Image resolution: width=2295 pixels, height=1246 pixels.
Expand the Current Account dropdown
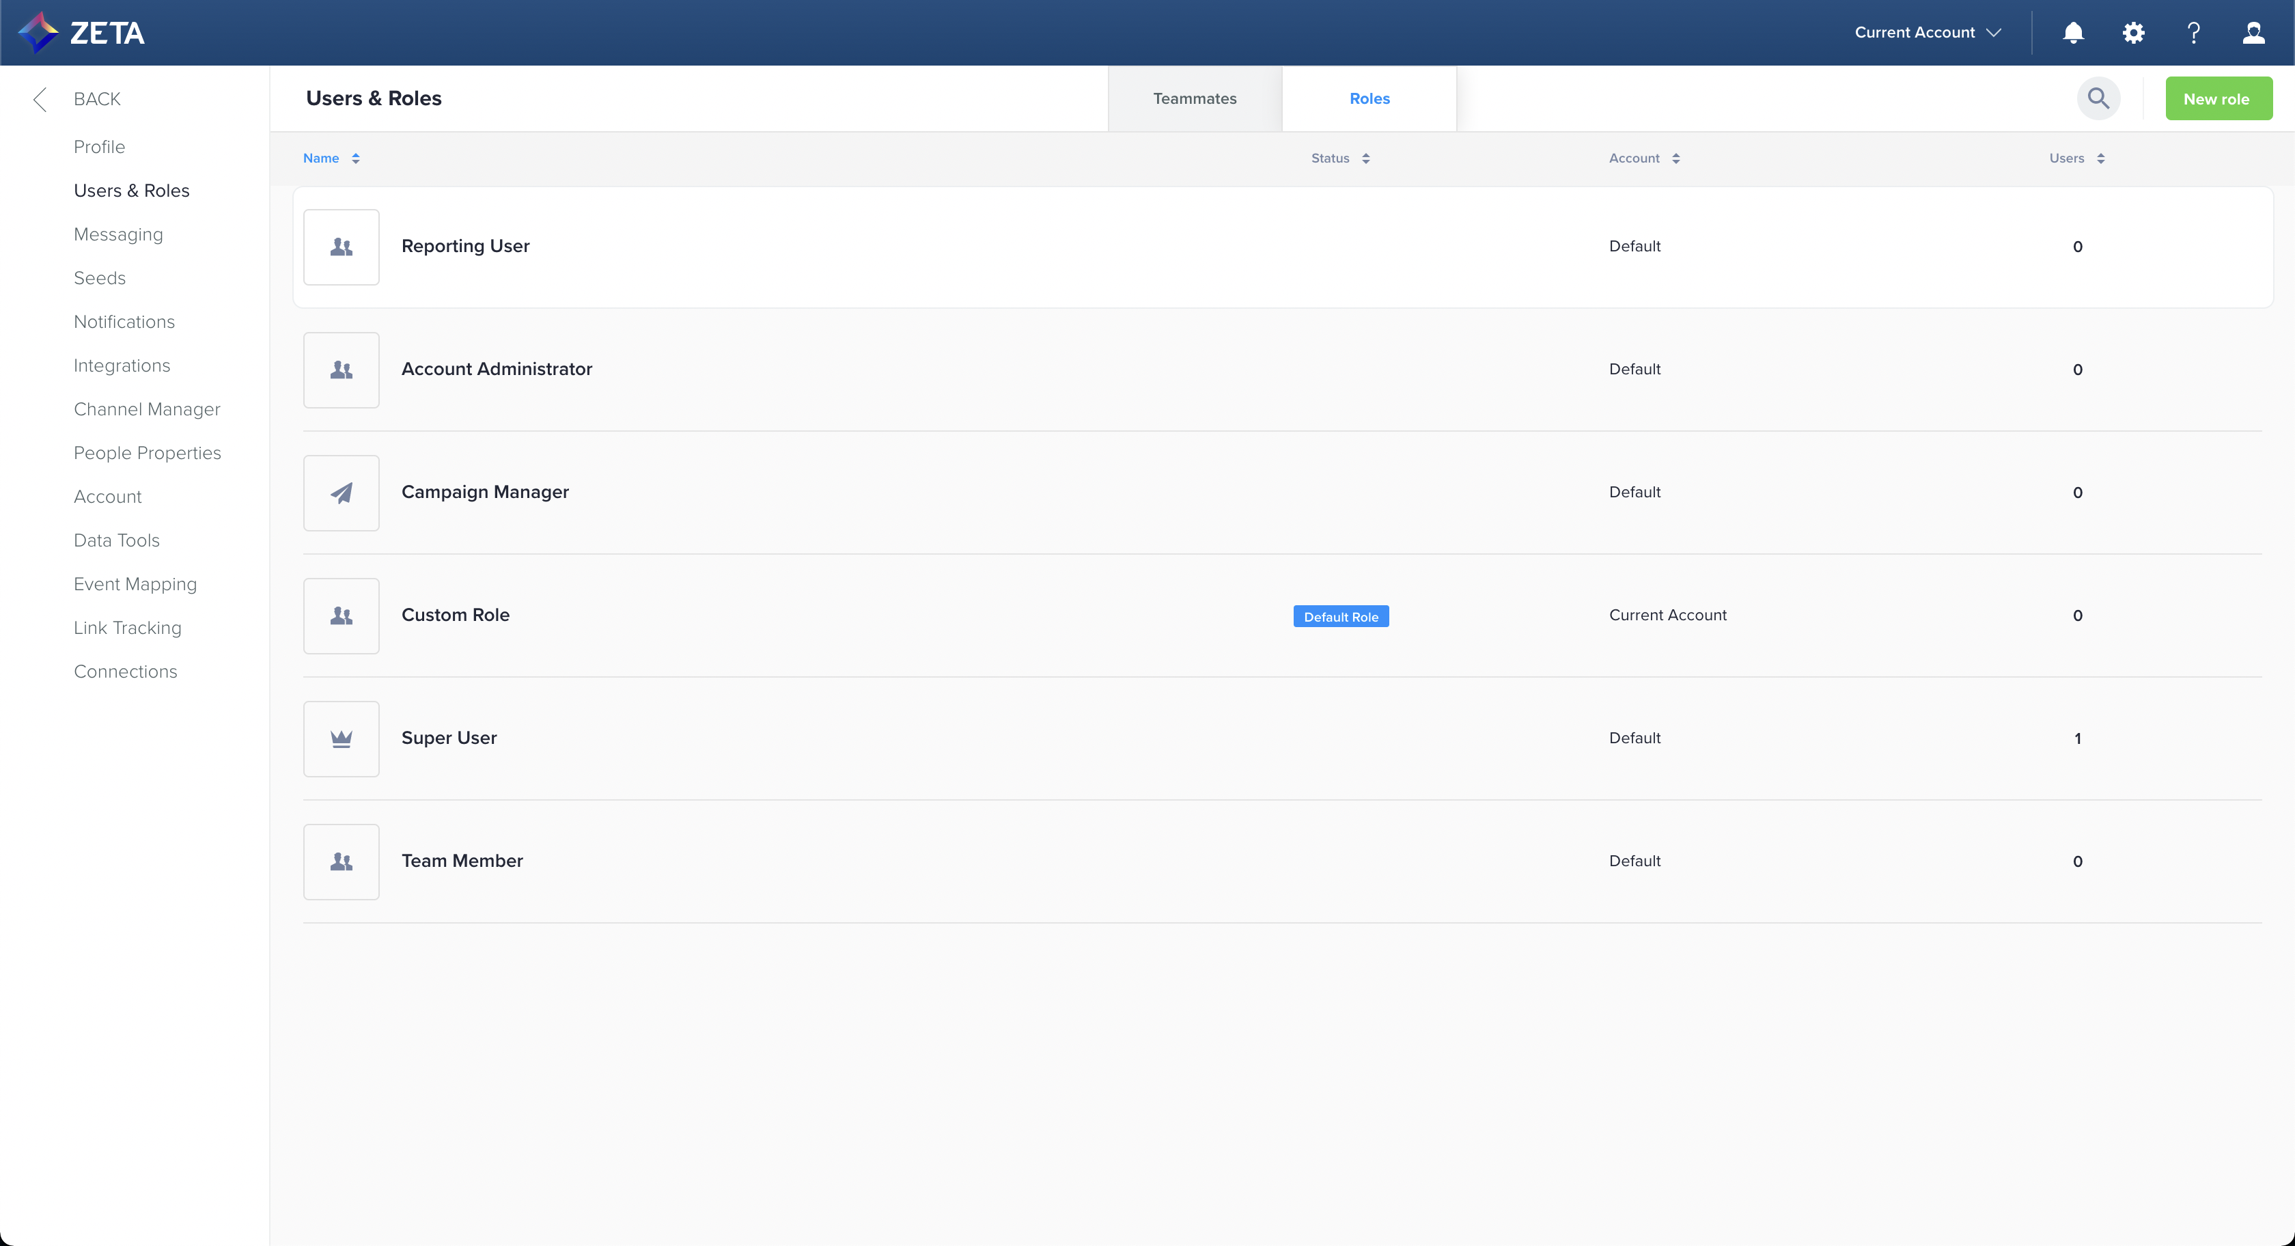(x=1928, y=33)
